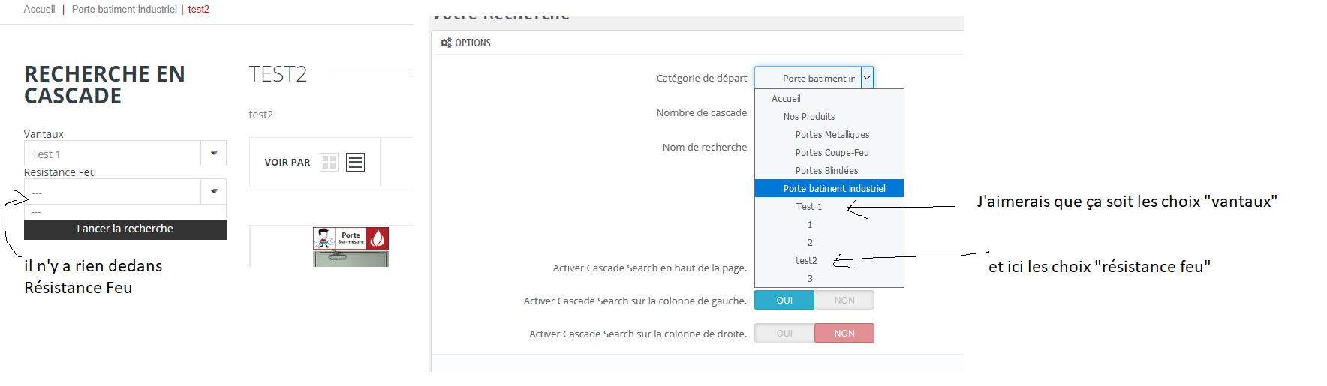Switch to grid view icon
The height and width of the screenshot is (386, 1327).
[x=329, y=162]
